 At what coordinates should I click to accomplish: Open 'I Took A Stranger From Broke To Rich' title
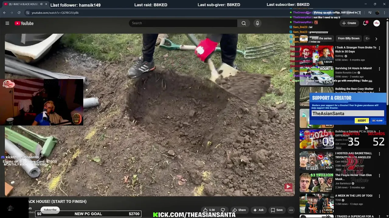356,49
